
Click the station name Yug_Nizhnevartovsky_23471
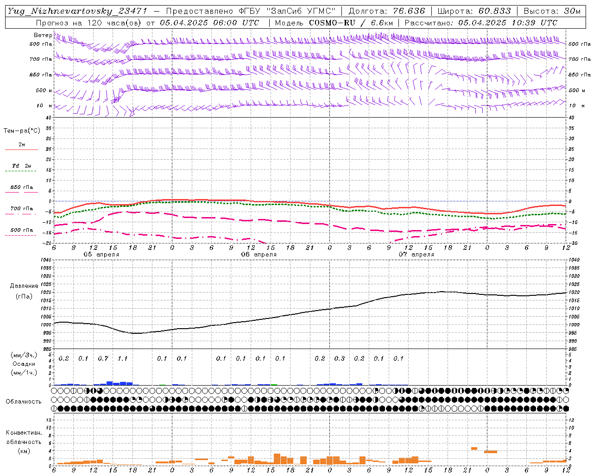coord(77,11)
